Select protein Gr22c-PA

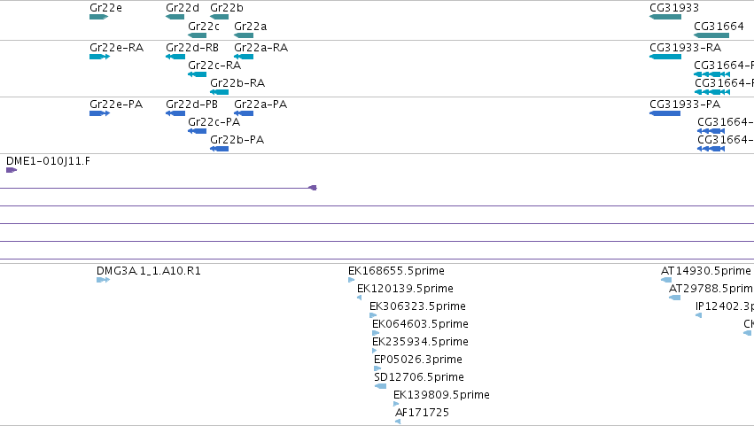click(214, 122)
